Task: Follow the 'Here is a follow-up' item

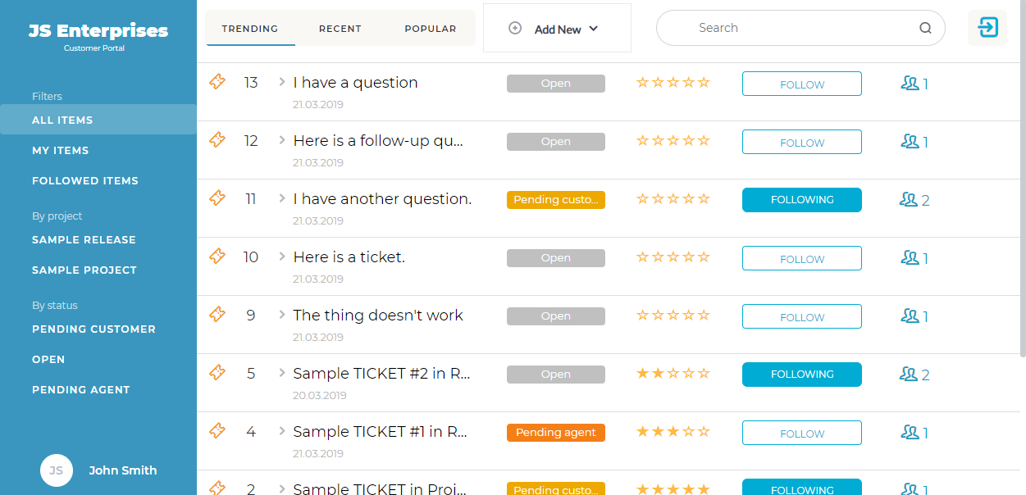Action: click(x=802, y=143)
